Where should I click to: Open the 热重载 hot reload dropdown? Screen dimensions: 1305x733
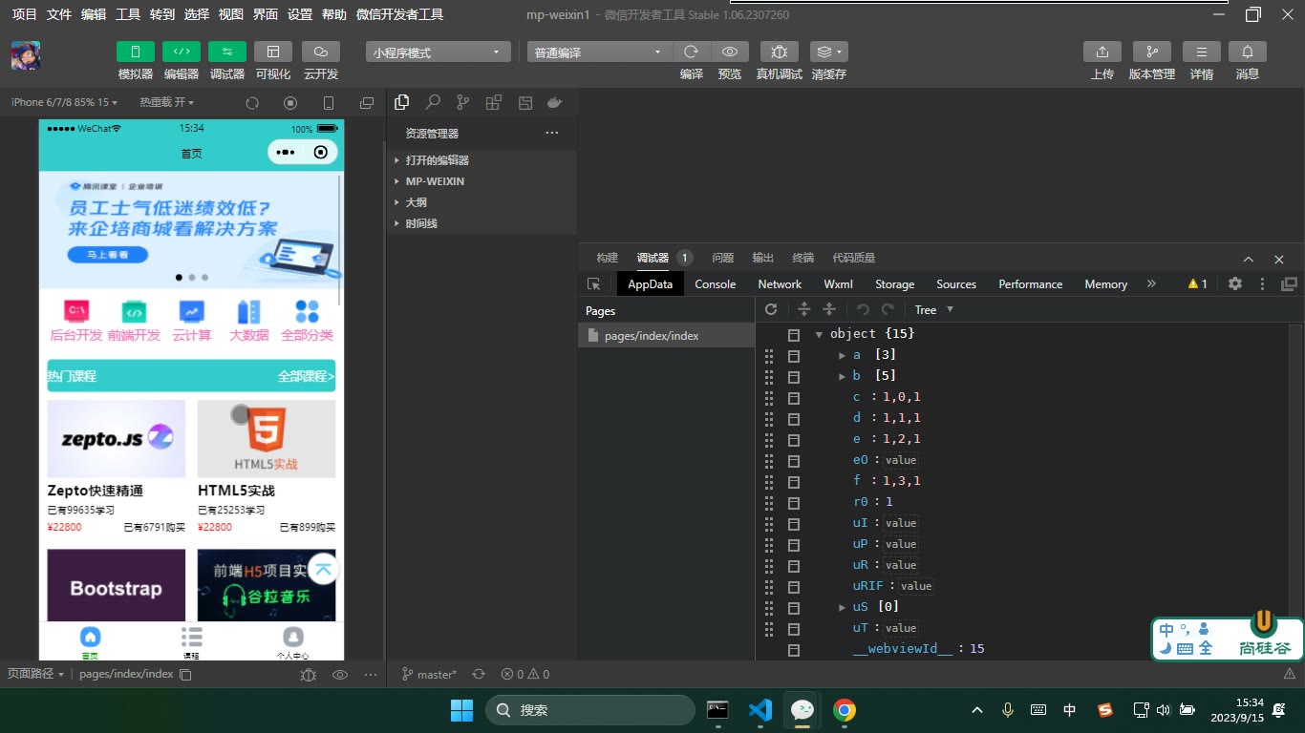pyautogui.click(x=167, y=102)
